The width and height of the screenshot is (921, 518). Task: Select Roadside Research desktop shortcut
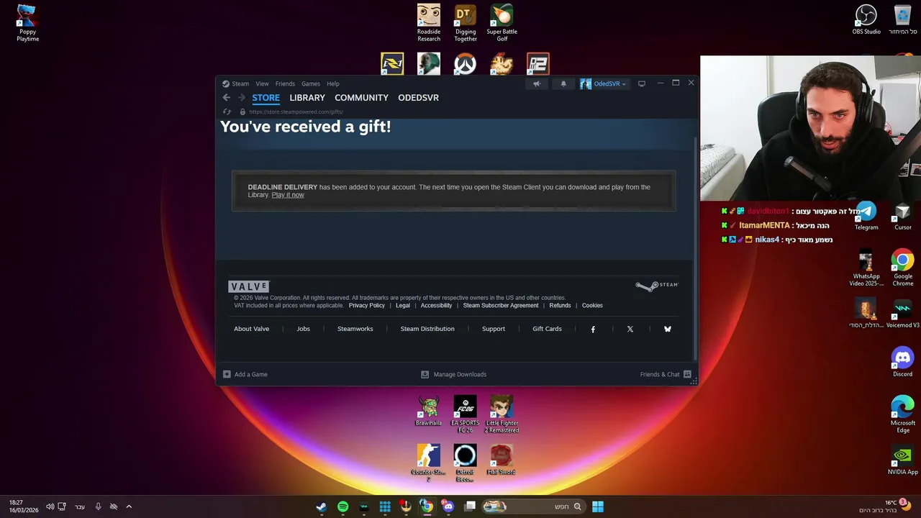429,23
